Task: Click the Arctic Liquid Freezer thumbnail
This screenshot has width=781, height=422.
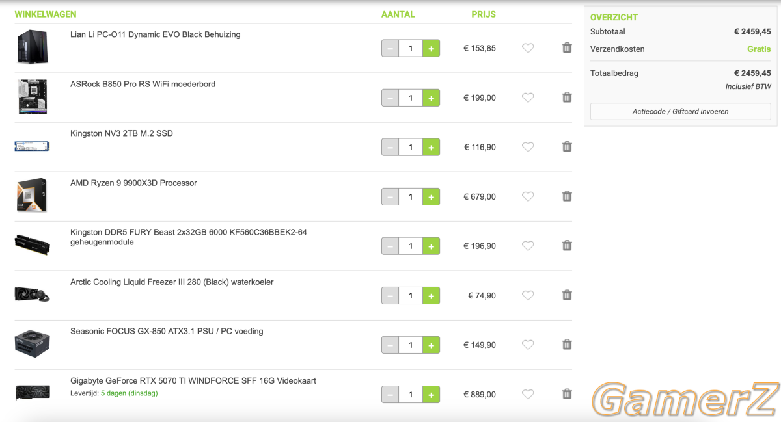Action: point(32,294)
